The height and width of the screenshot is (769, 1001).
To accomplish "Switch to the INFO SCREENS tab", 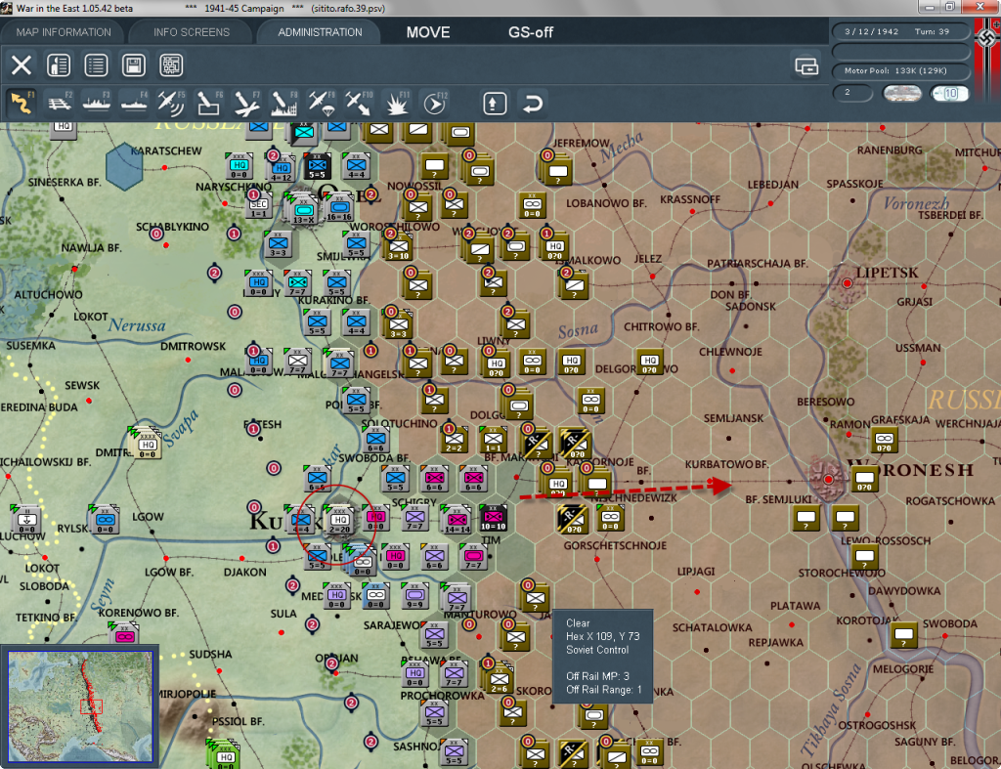I will (191, 32).
